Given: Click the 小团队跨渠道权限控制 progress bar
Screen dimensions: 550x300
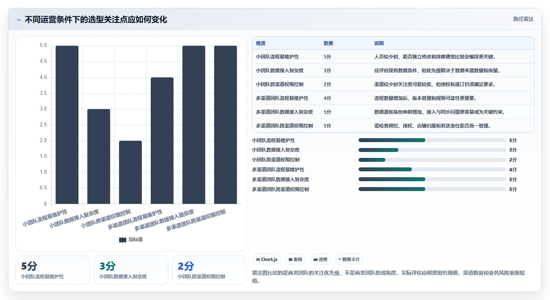Looking at the screenshot, I should click(432, 160).
